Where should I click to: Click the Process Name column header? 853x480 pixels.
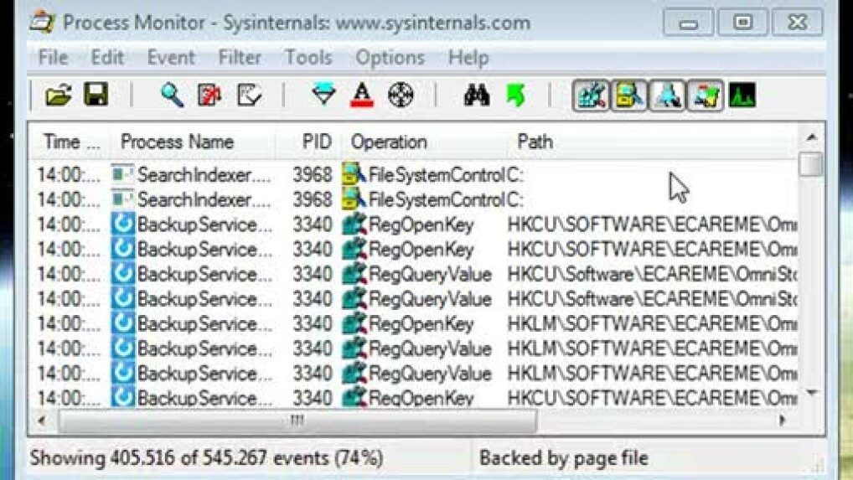(177, 142)
